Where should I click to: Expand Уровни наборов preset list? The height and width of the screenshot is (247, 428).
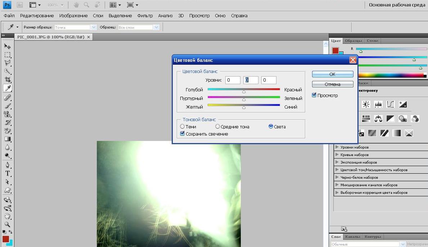pos(337,147)
